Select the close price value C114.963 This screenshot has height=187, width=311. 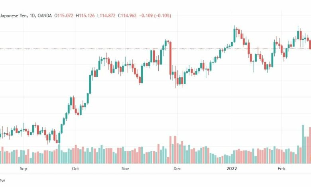click(127, 16)
